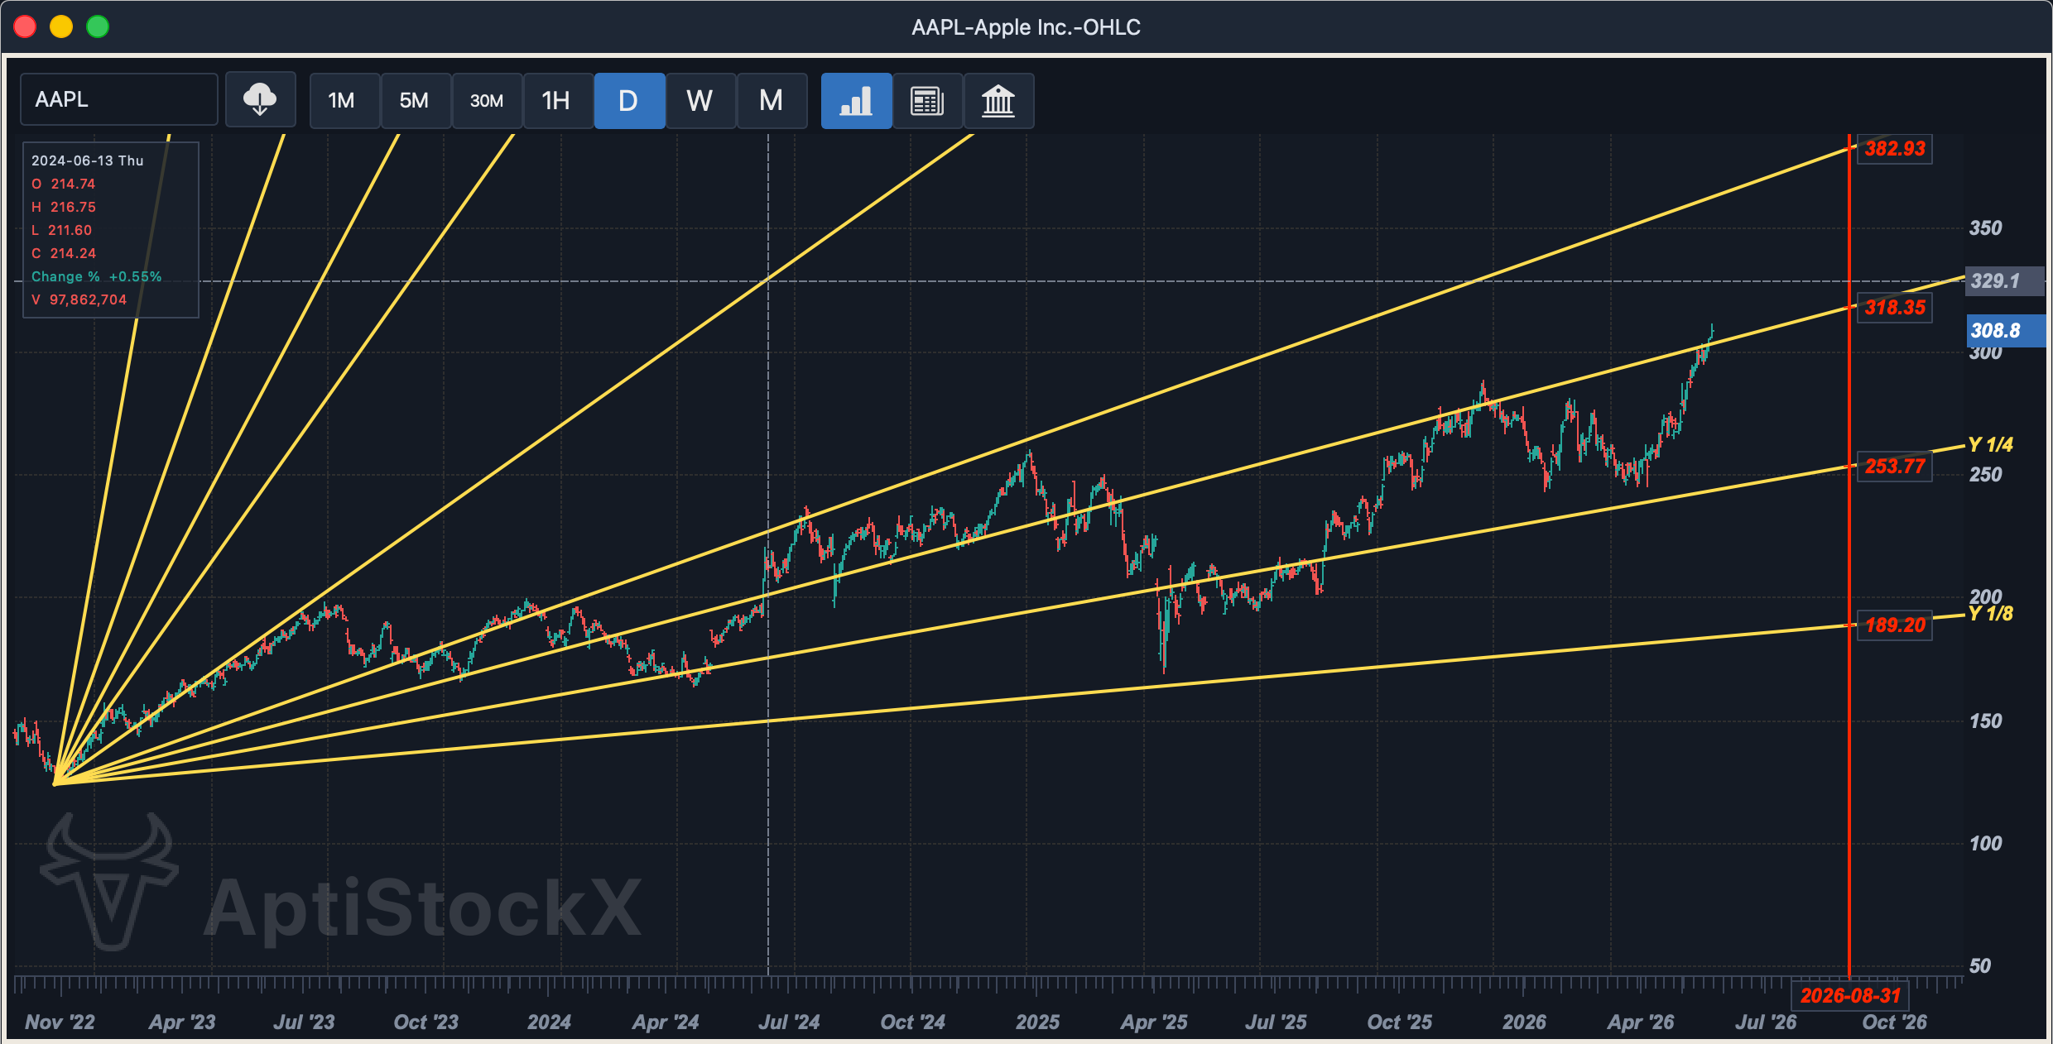Image resolution: width=2053 pixels, height=1044 pixels.
Task: Switch to the 1M timeframe
Action: 344,100
